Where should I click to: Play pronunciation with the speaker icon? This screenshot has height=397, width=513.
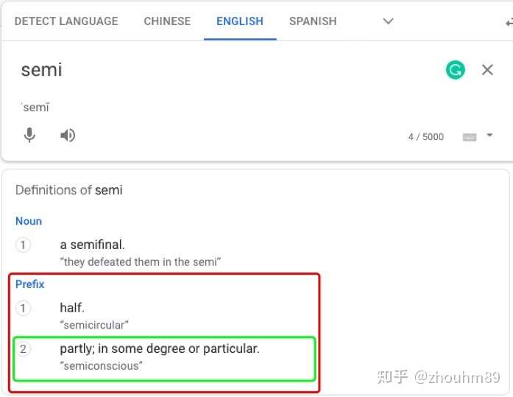(68, 136)
